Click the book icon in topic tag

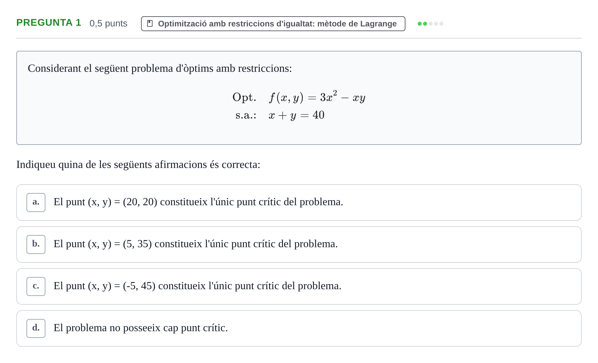tap(150, 24)
